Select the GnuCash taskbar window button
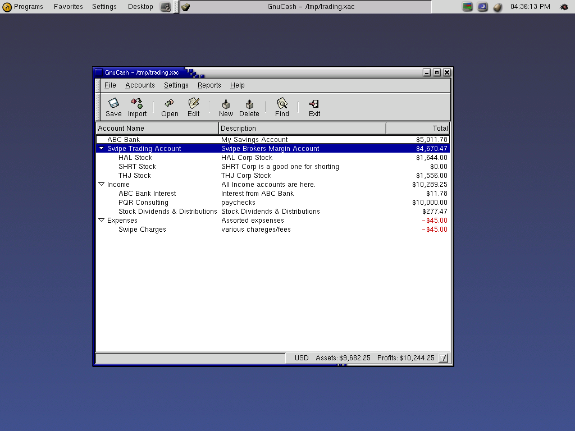This screenshot has height=431, width=575. coord(305,7)
